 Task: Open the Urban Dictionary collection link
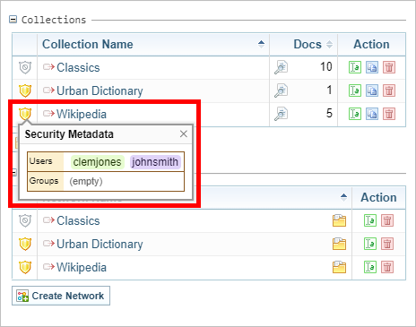[x=100, y=90]
